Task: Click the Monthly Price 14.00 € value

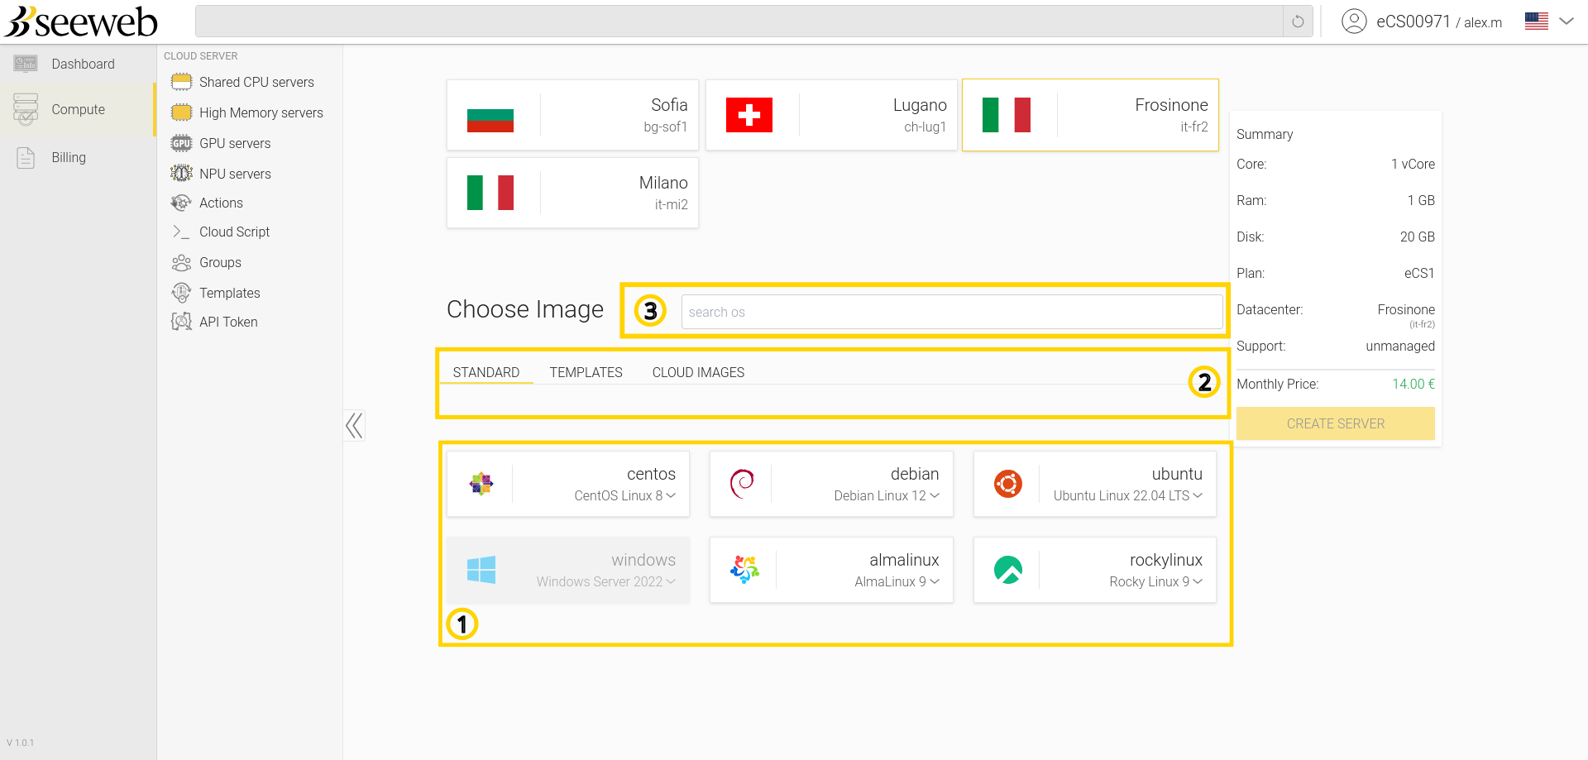Action: pyautogui.click(x=1413, y=384)
